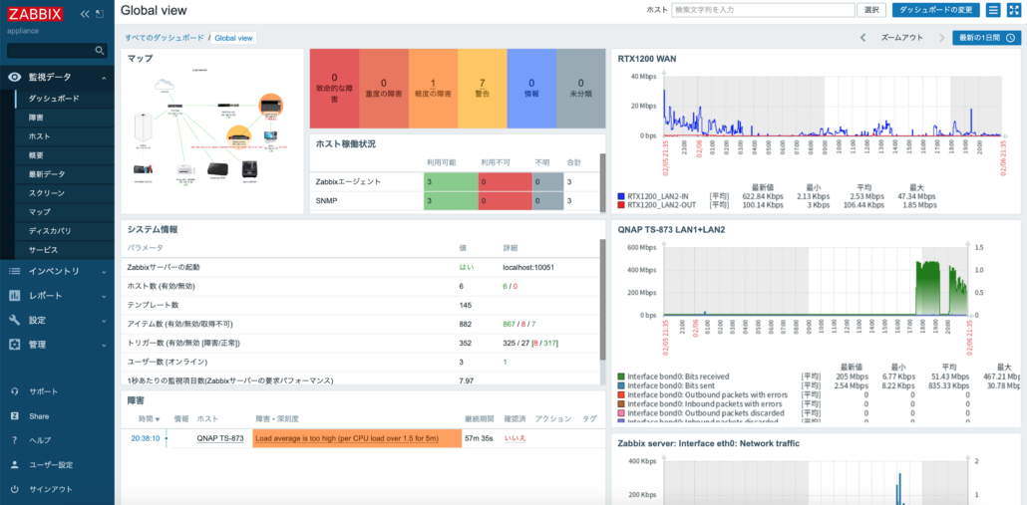
Task: Click the eye icon for 監視データ
Action: tap(14, 77)
